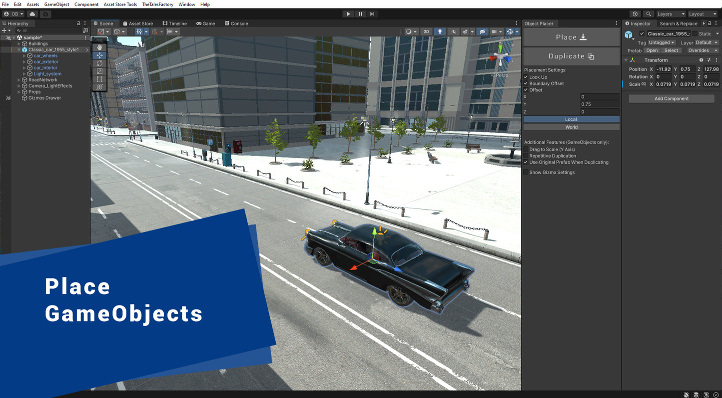Click the Play button in the toolbar
722x398 pixels.
tap(348, 14)
